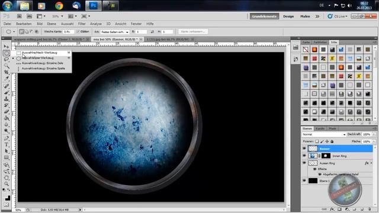The width and height of the screenshot is (379, 213).
Task: Hide the Aussen Ring layer
Action: pyautogui.click(x=304, y=163)
